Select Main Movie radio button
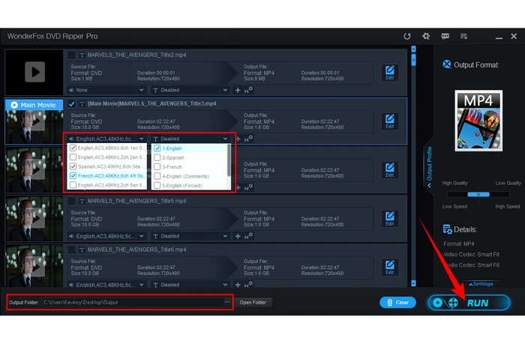 point(14,105)
